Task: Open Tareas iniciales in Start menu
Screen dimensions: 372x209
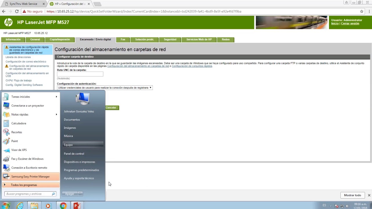Action: (x=31, y=97)
